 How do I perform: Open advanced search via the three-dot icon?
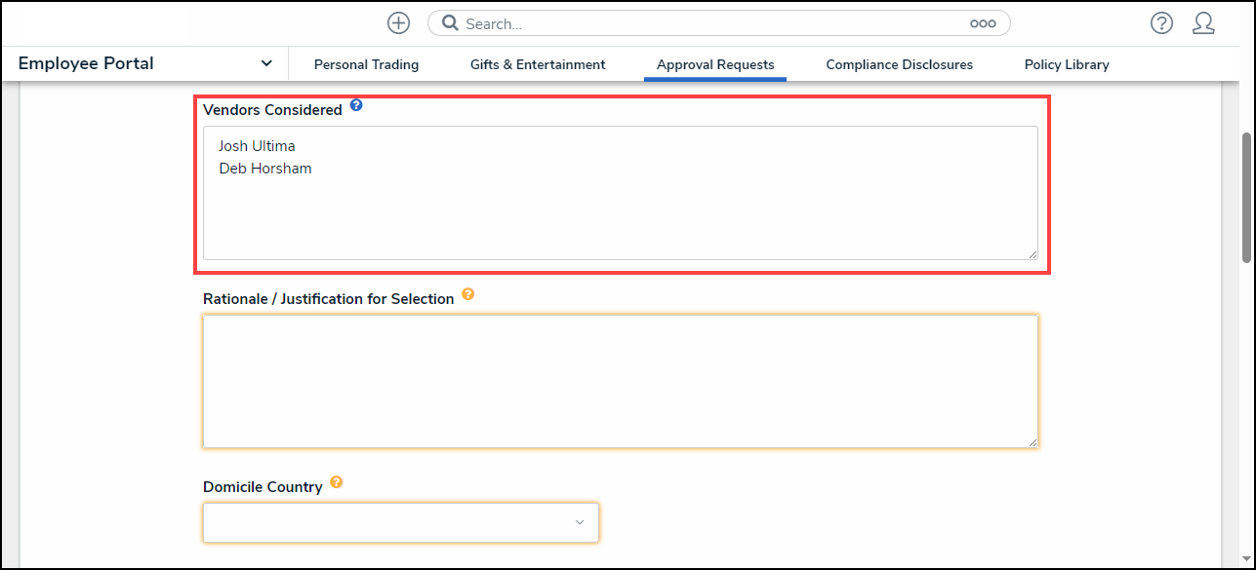(982, 23)
